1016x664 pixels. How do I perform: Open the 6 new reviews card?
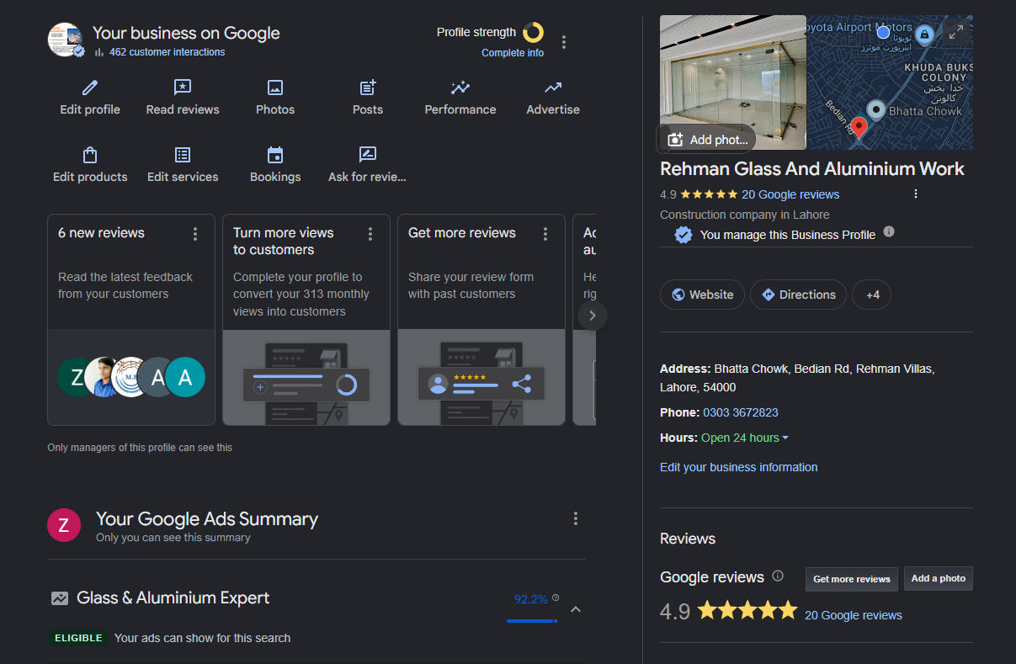click(131, 320)
